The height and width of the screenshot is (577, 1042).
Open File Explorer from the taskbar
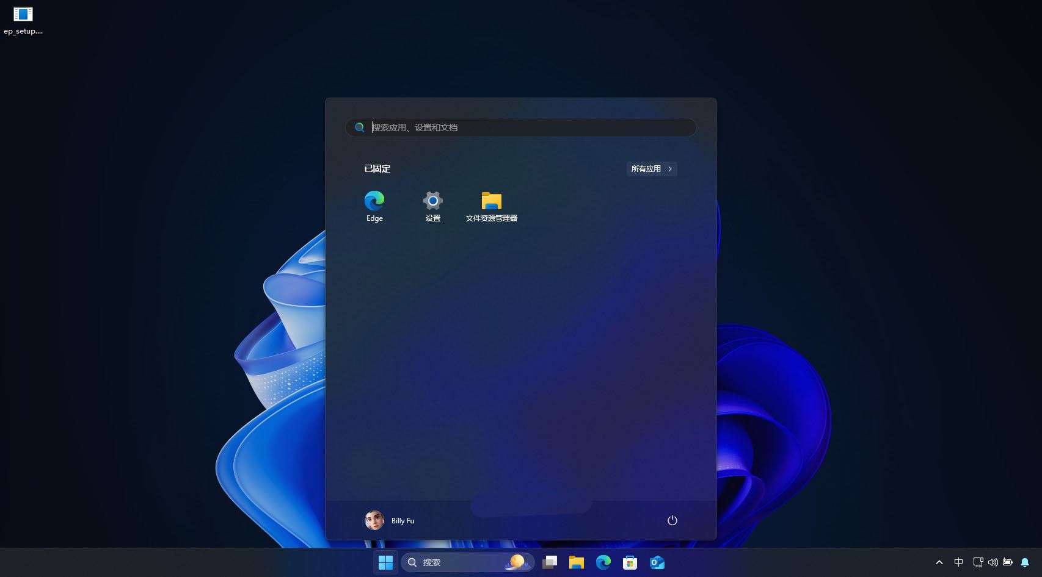tap(576, 562)
